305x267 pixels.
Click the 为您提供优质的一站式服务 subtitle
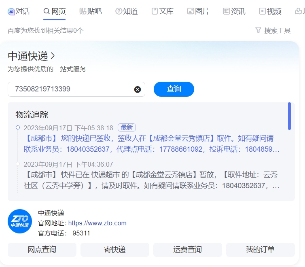tap(47, 69)
